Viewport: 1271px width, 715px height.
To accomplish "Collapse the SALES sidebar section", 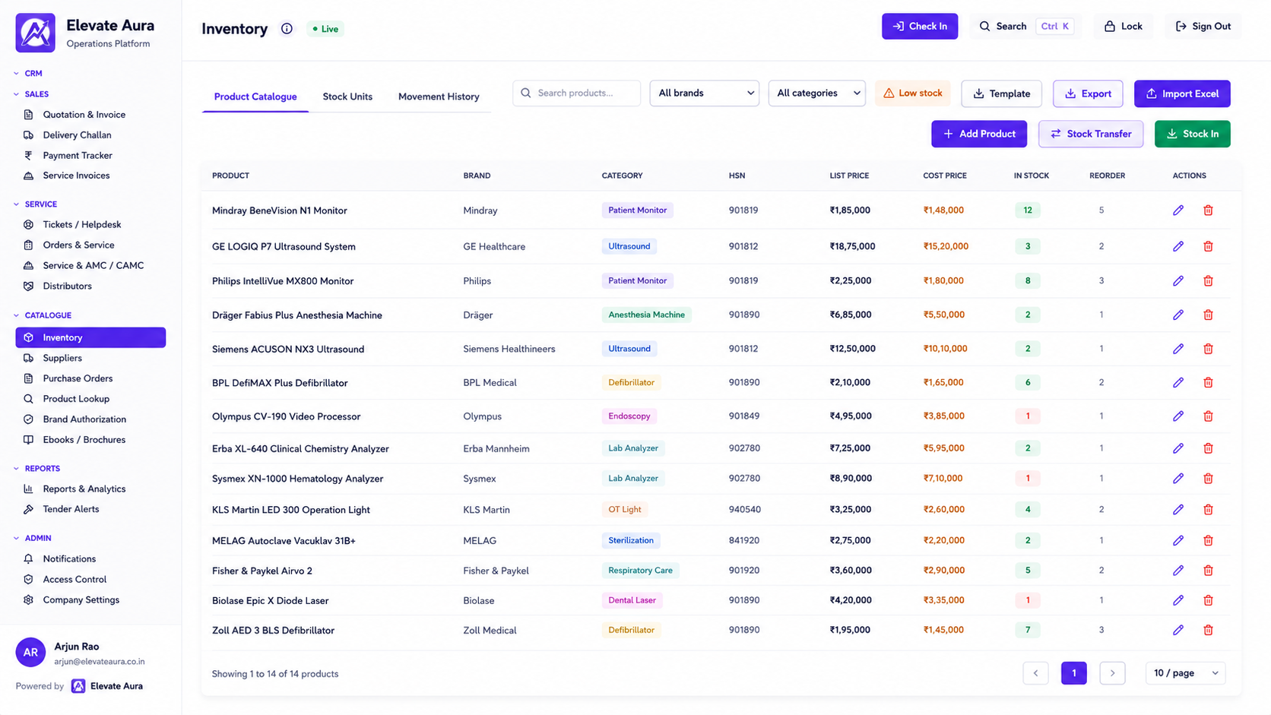I will 31,94.
